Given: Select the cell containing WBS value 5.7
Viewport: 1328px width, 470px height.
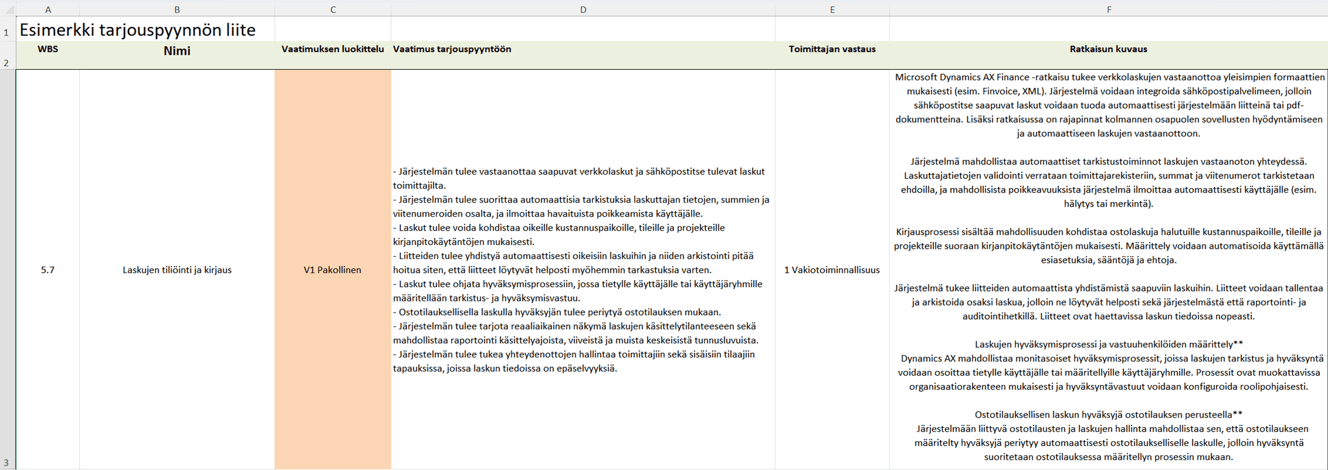Looking at the screenshot, I should coord(48,270).
